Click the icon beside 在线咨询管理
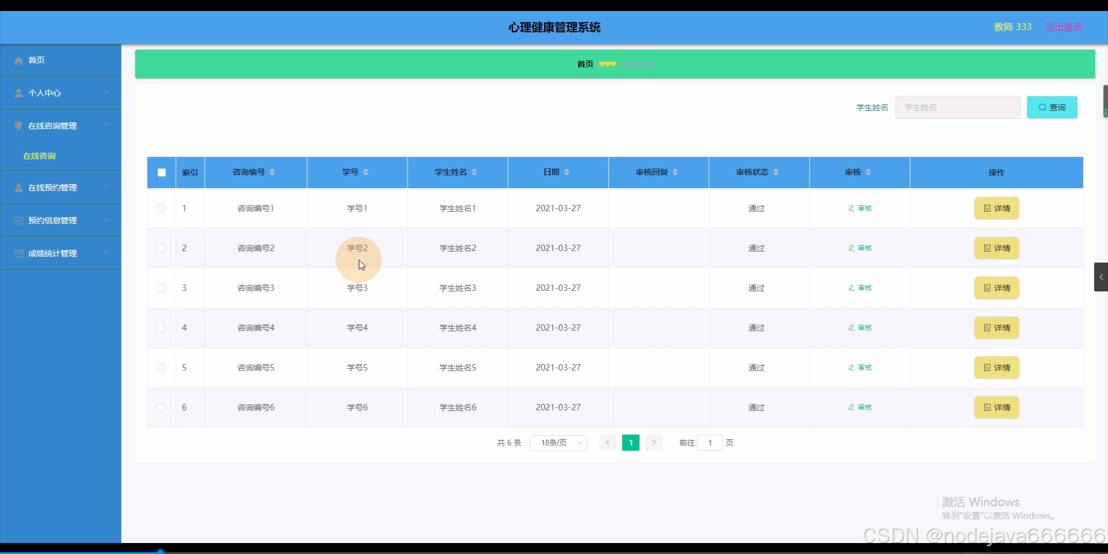The image size is (1108, 554). pos(18,126)
